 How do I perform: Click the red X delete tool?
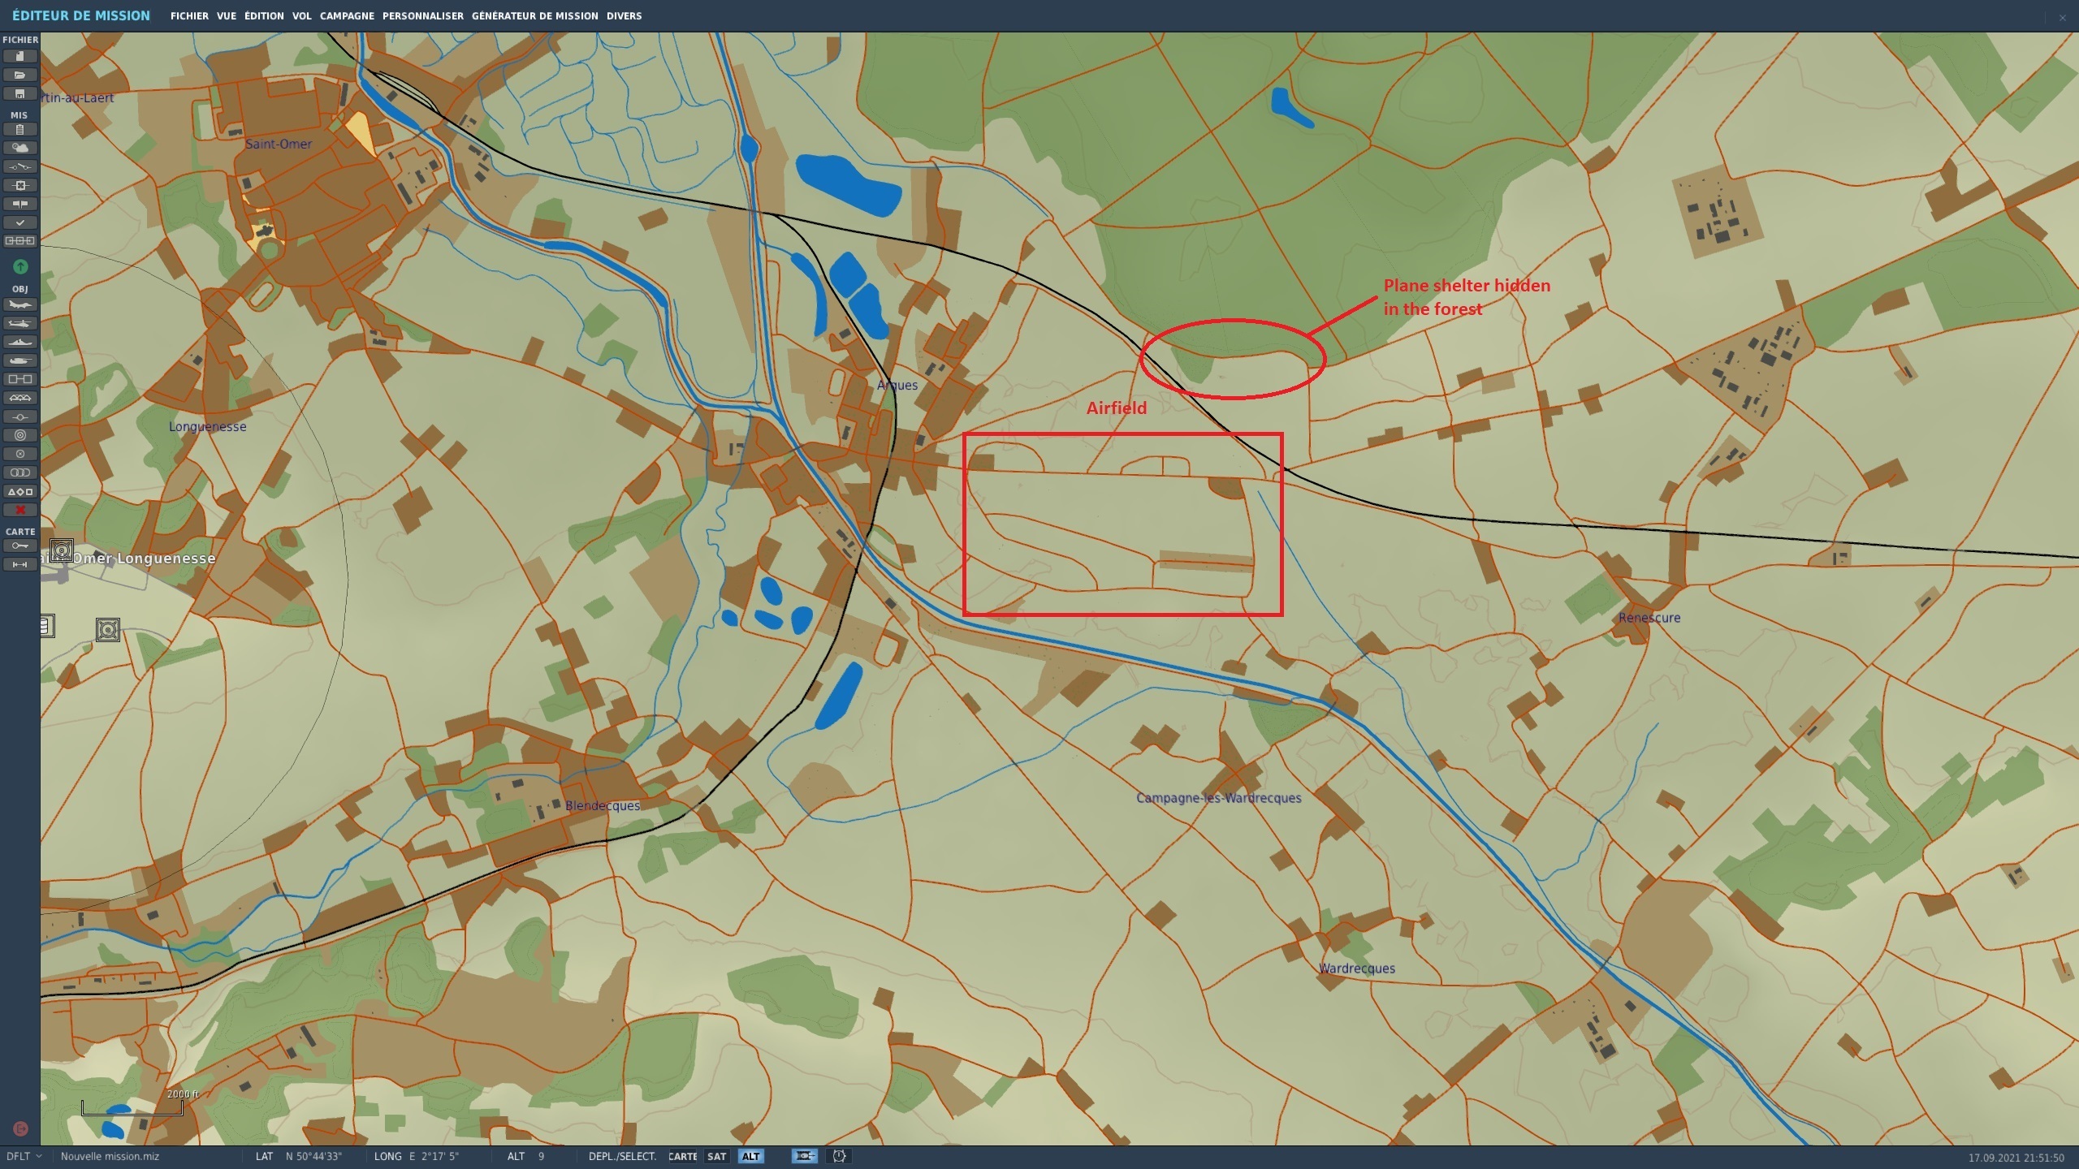(x=20, y=510)
